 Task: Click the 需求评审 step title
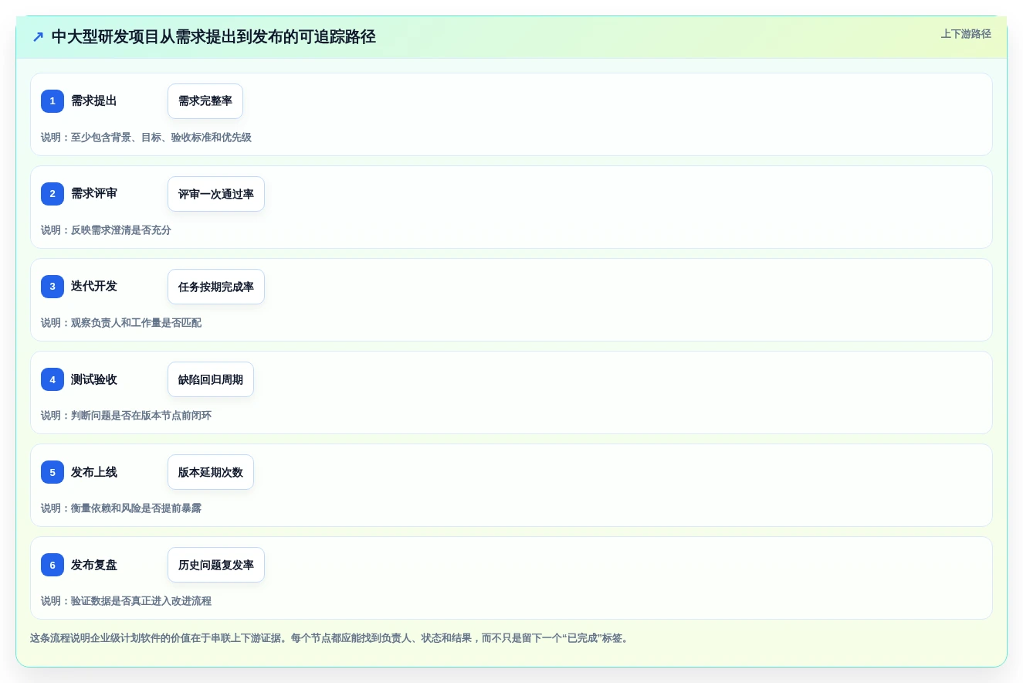[94, 194]
